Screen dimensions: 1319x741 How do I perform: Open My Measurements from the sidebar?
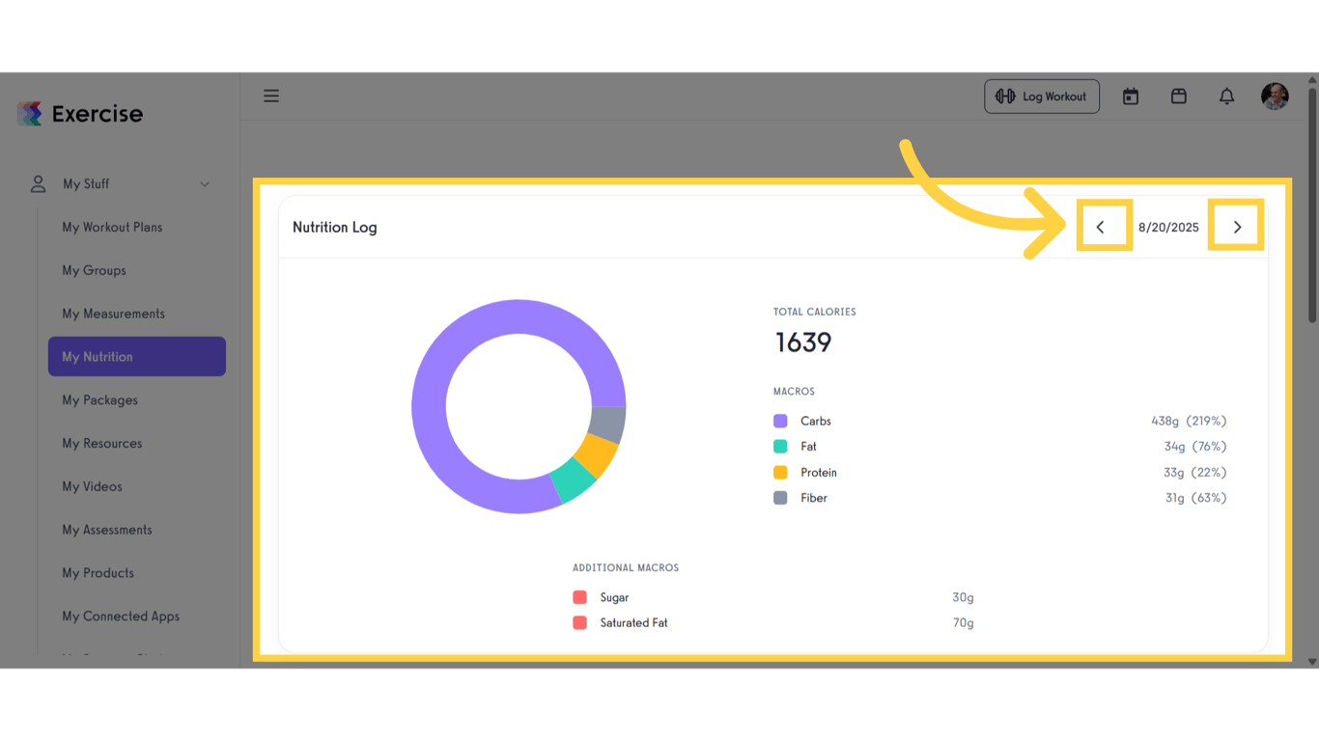coord(113,313)
